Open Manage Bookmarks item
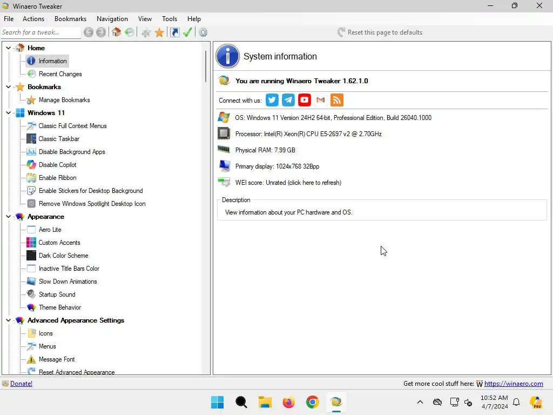The width and height of the screenshot is (553, 415). pos(64,100)
